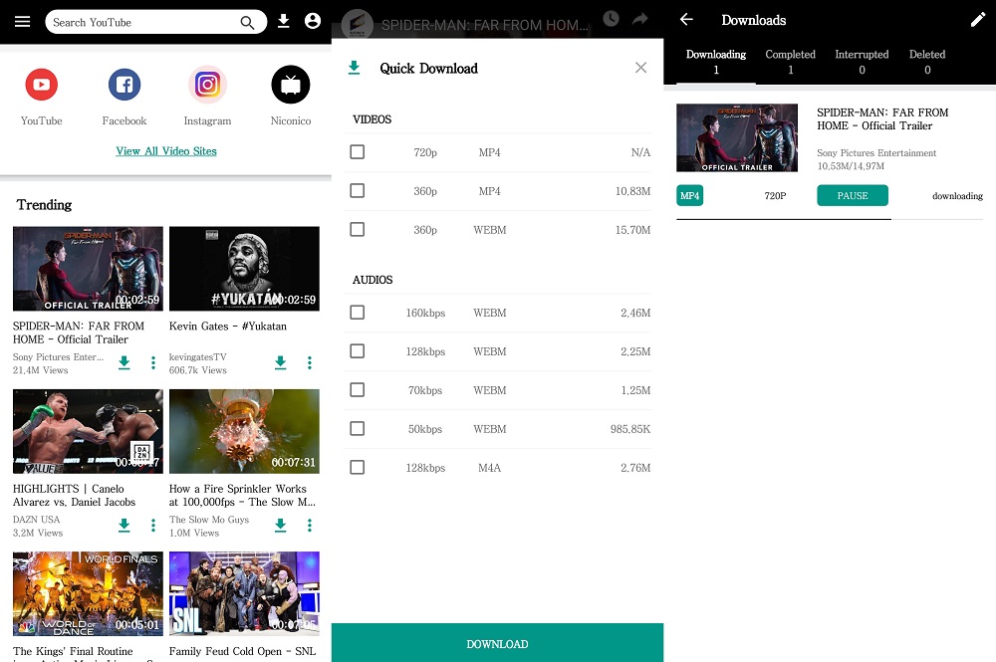Open downloads via the top bar download icon
996x662 pixels.
283,22
